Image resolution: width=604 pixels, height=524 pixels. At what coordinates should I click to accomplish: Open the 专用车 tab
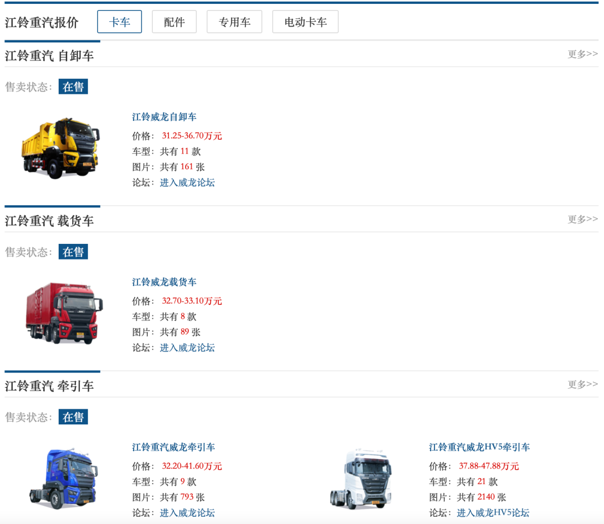point(234,22)
